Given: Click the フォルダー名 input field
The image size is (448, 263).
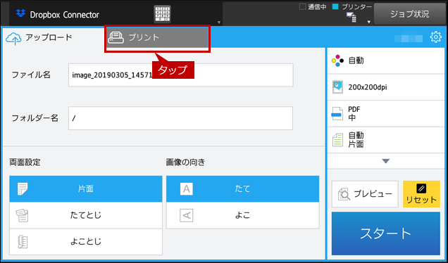Looking at the screenshot, I should tap(180, 118).
